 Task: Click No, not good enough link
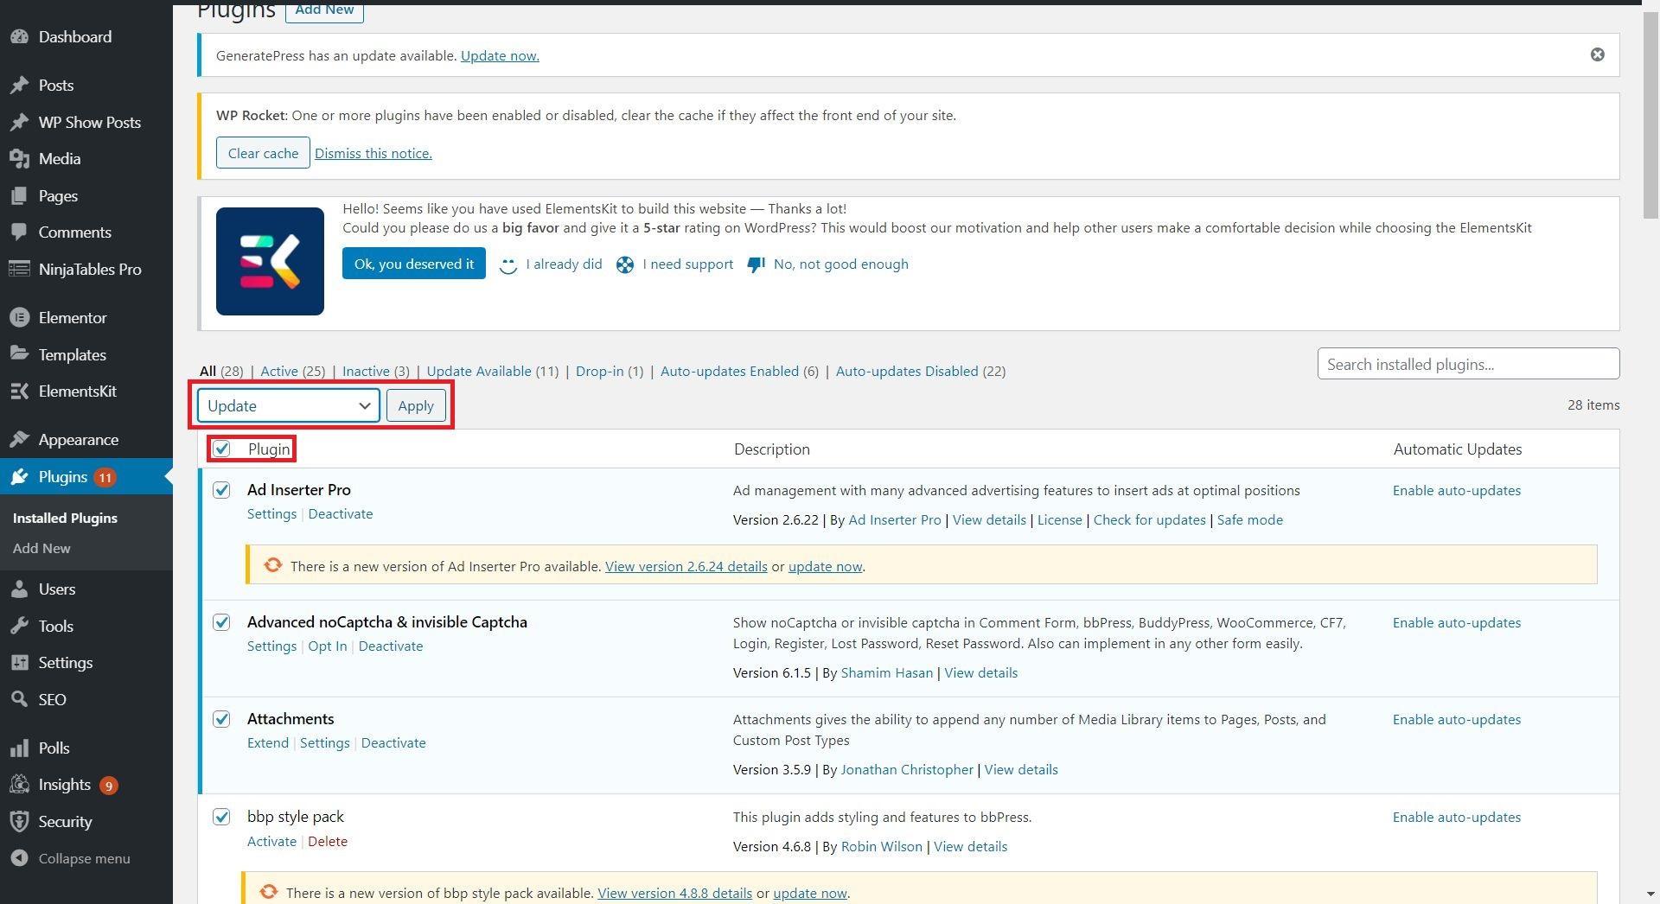pos(841,264)
